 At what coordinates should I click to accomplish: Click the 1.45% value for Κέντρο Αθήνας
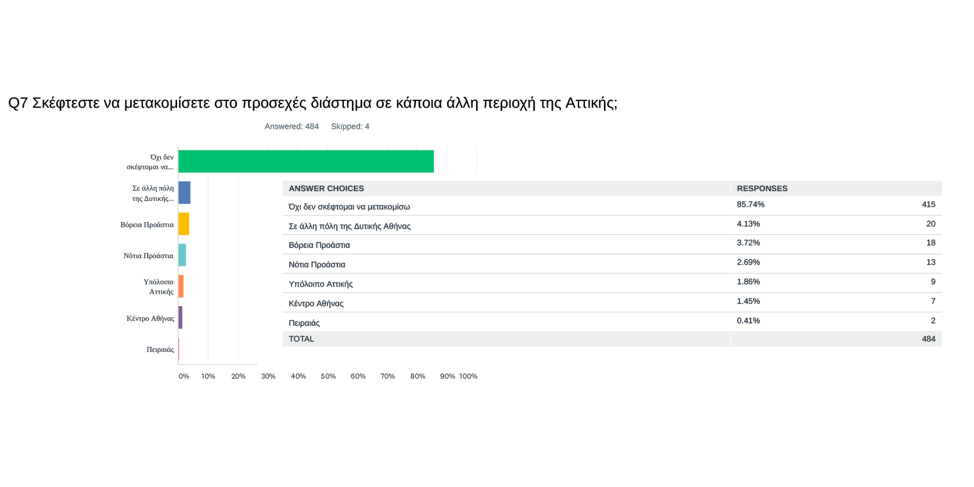pyautogui.click(x=748, y=301)
